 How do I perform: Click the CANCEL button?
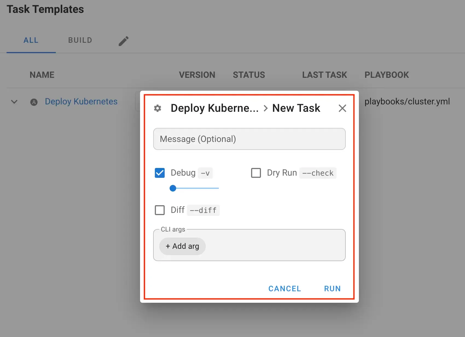tap(284, 288)
